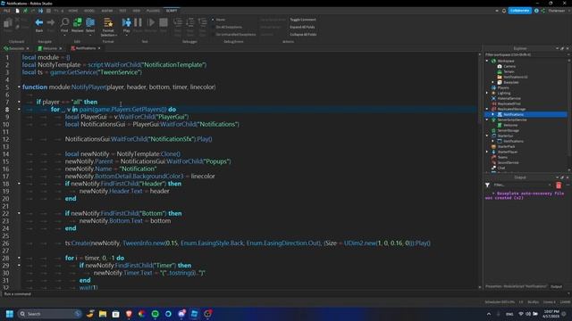Click the Select tool icon

coord(90,23)
